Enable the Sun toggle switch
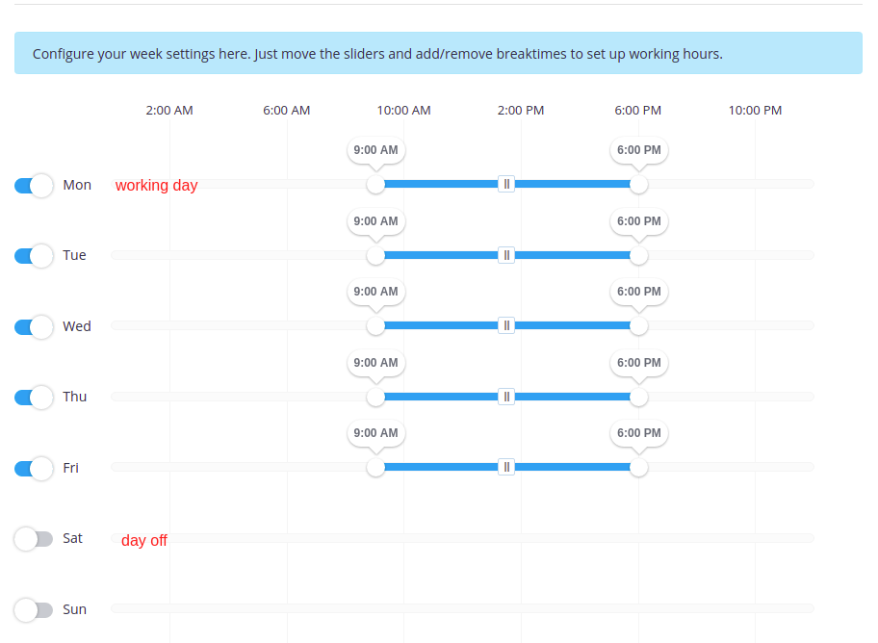The width and height of the screenshot is (878, 643). coord(34,609)
